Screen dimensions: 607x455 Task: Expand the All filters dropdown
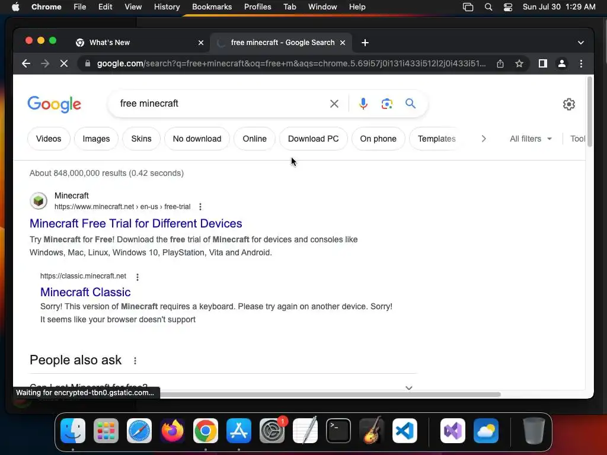[531, 139]
